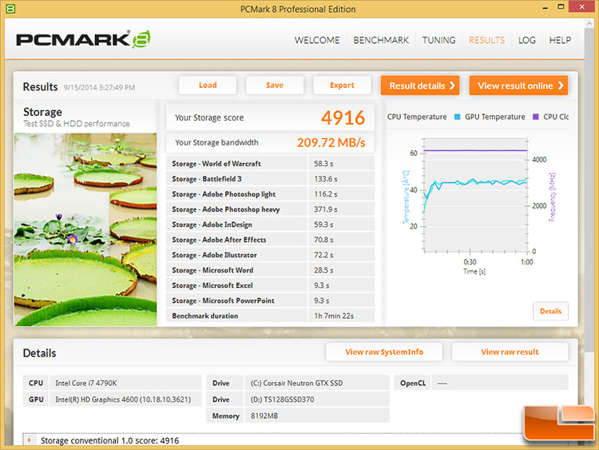The height and width of the screenshot is (450, 599).
Task: Open the WELCOME tab
Action: (x=317, y=40)
